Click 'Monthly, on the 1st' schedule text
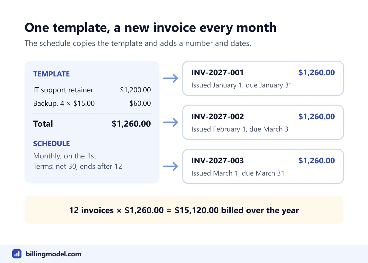This screenshot has width=368, height=263. pos(65,156)
